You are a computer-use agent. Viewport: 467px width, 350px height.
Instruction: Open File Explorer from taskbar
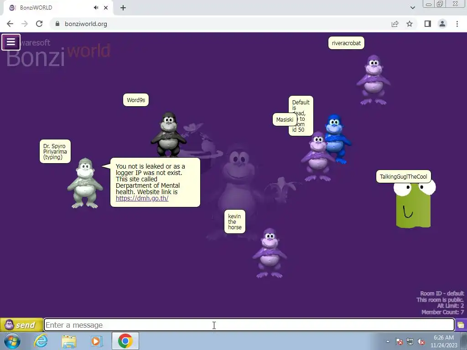point(69,341)
